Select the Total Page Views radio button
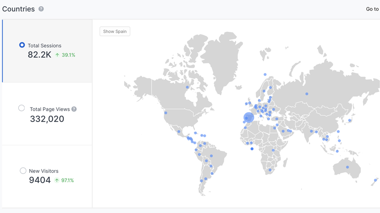This screenshot has width=380, height=213. (22, 108)
